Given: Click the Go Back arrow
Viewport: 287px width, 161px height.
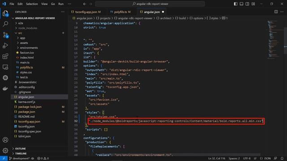Looking at the screenshot, I should click(85, 4).
